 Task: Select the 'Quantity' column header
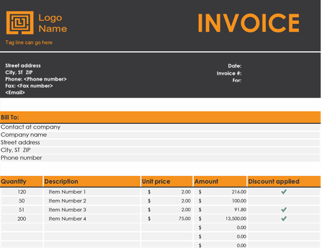click(x=21, y=181)
